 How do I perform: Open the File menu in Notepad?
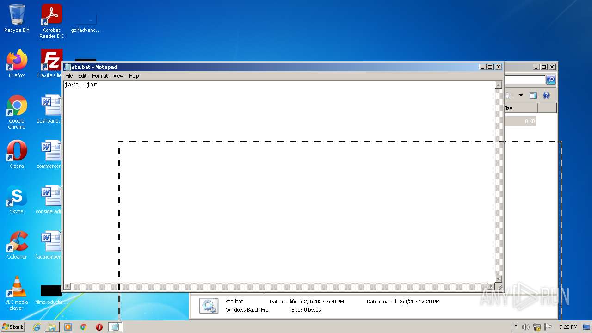coord(69,76)
